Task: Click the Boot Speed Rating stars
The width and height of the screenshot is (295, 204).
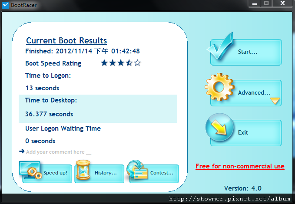Action: pos(121,63)
